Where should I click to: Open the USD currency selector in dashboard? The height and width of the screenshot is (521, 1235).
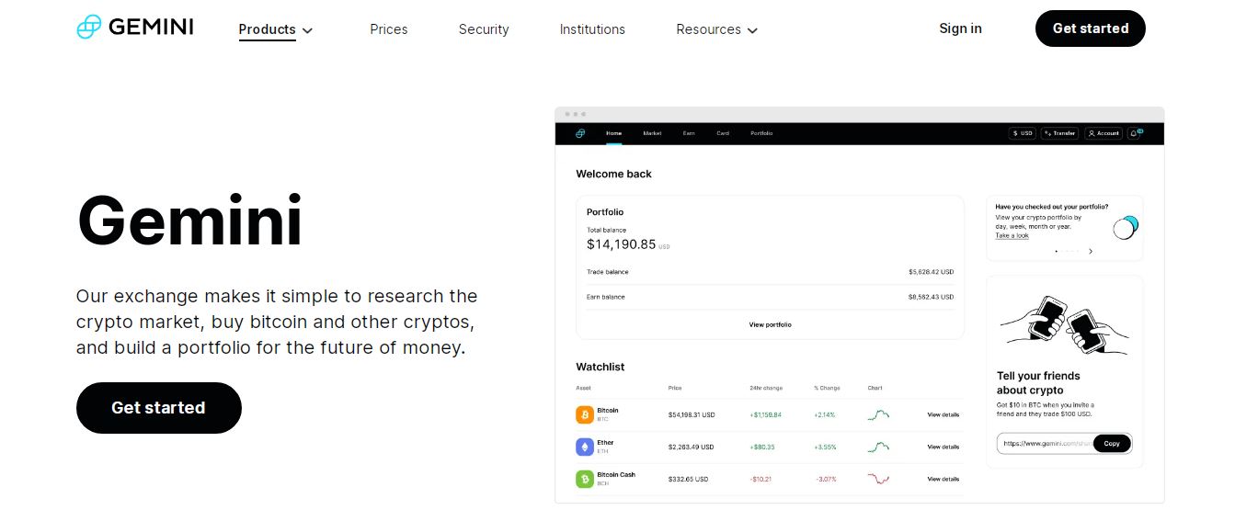tap(1023, 133)
